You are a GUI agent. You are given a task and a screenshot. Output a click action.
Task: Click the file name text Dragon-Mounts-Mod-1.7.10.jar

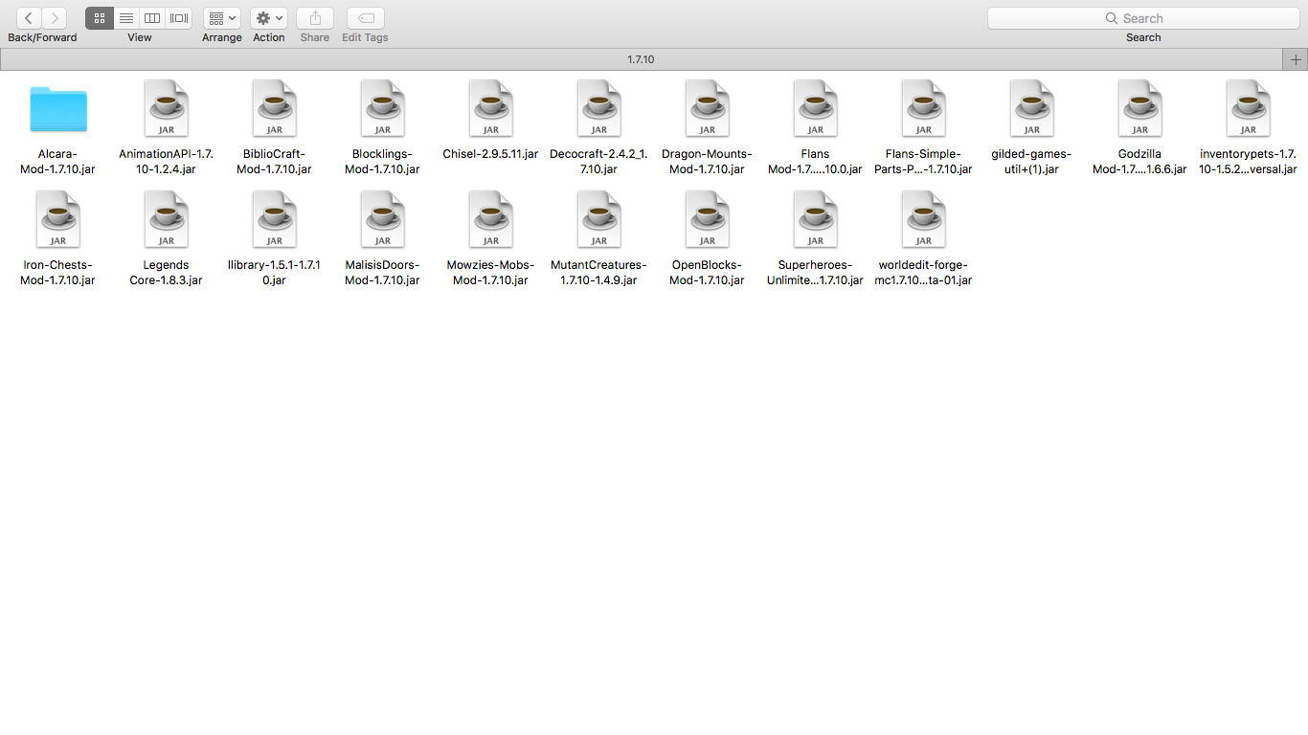point(708,162)
